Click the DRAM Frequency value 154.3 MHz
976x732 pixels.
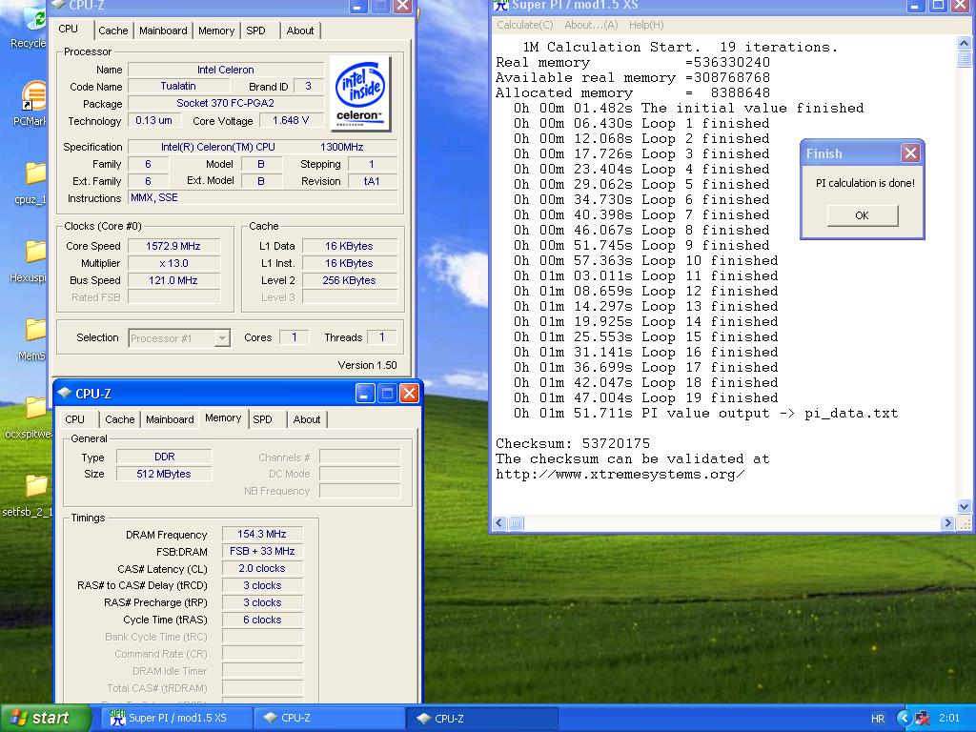262,534
